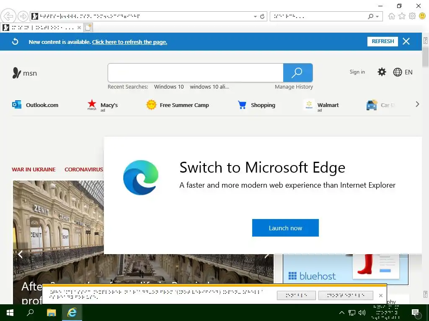Go back with the browser Back arrow
The image size is (429, 321).
click(x=8, y=16)
